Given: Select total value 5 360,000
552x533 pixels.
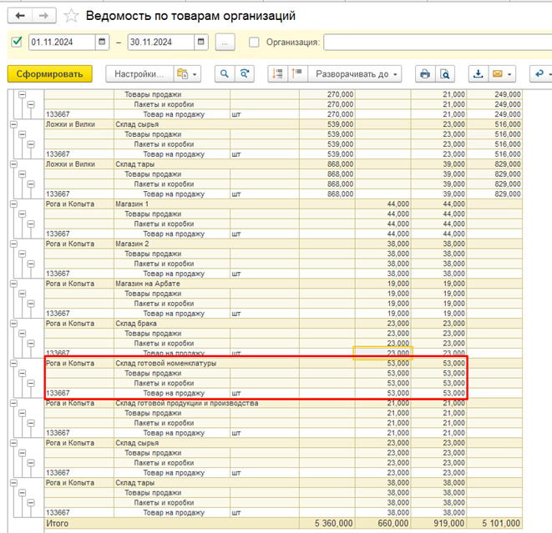Looking at the screenshot, I should pyautogui.click(x=327, y=523).
